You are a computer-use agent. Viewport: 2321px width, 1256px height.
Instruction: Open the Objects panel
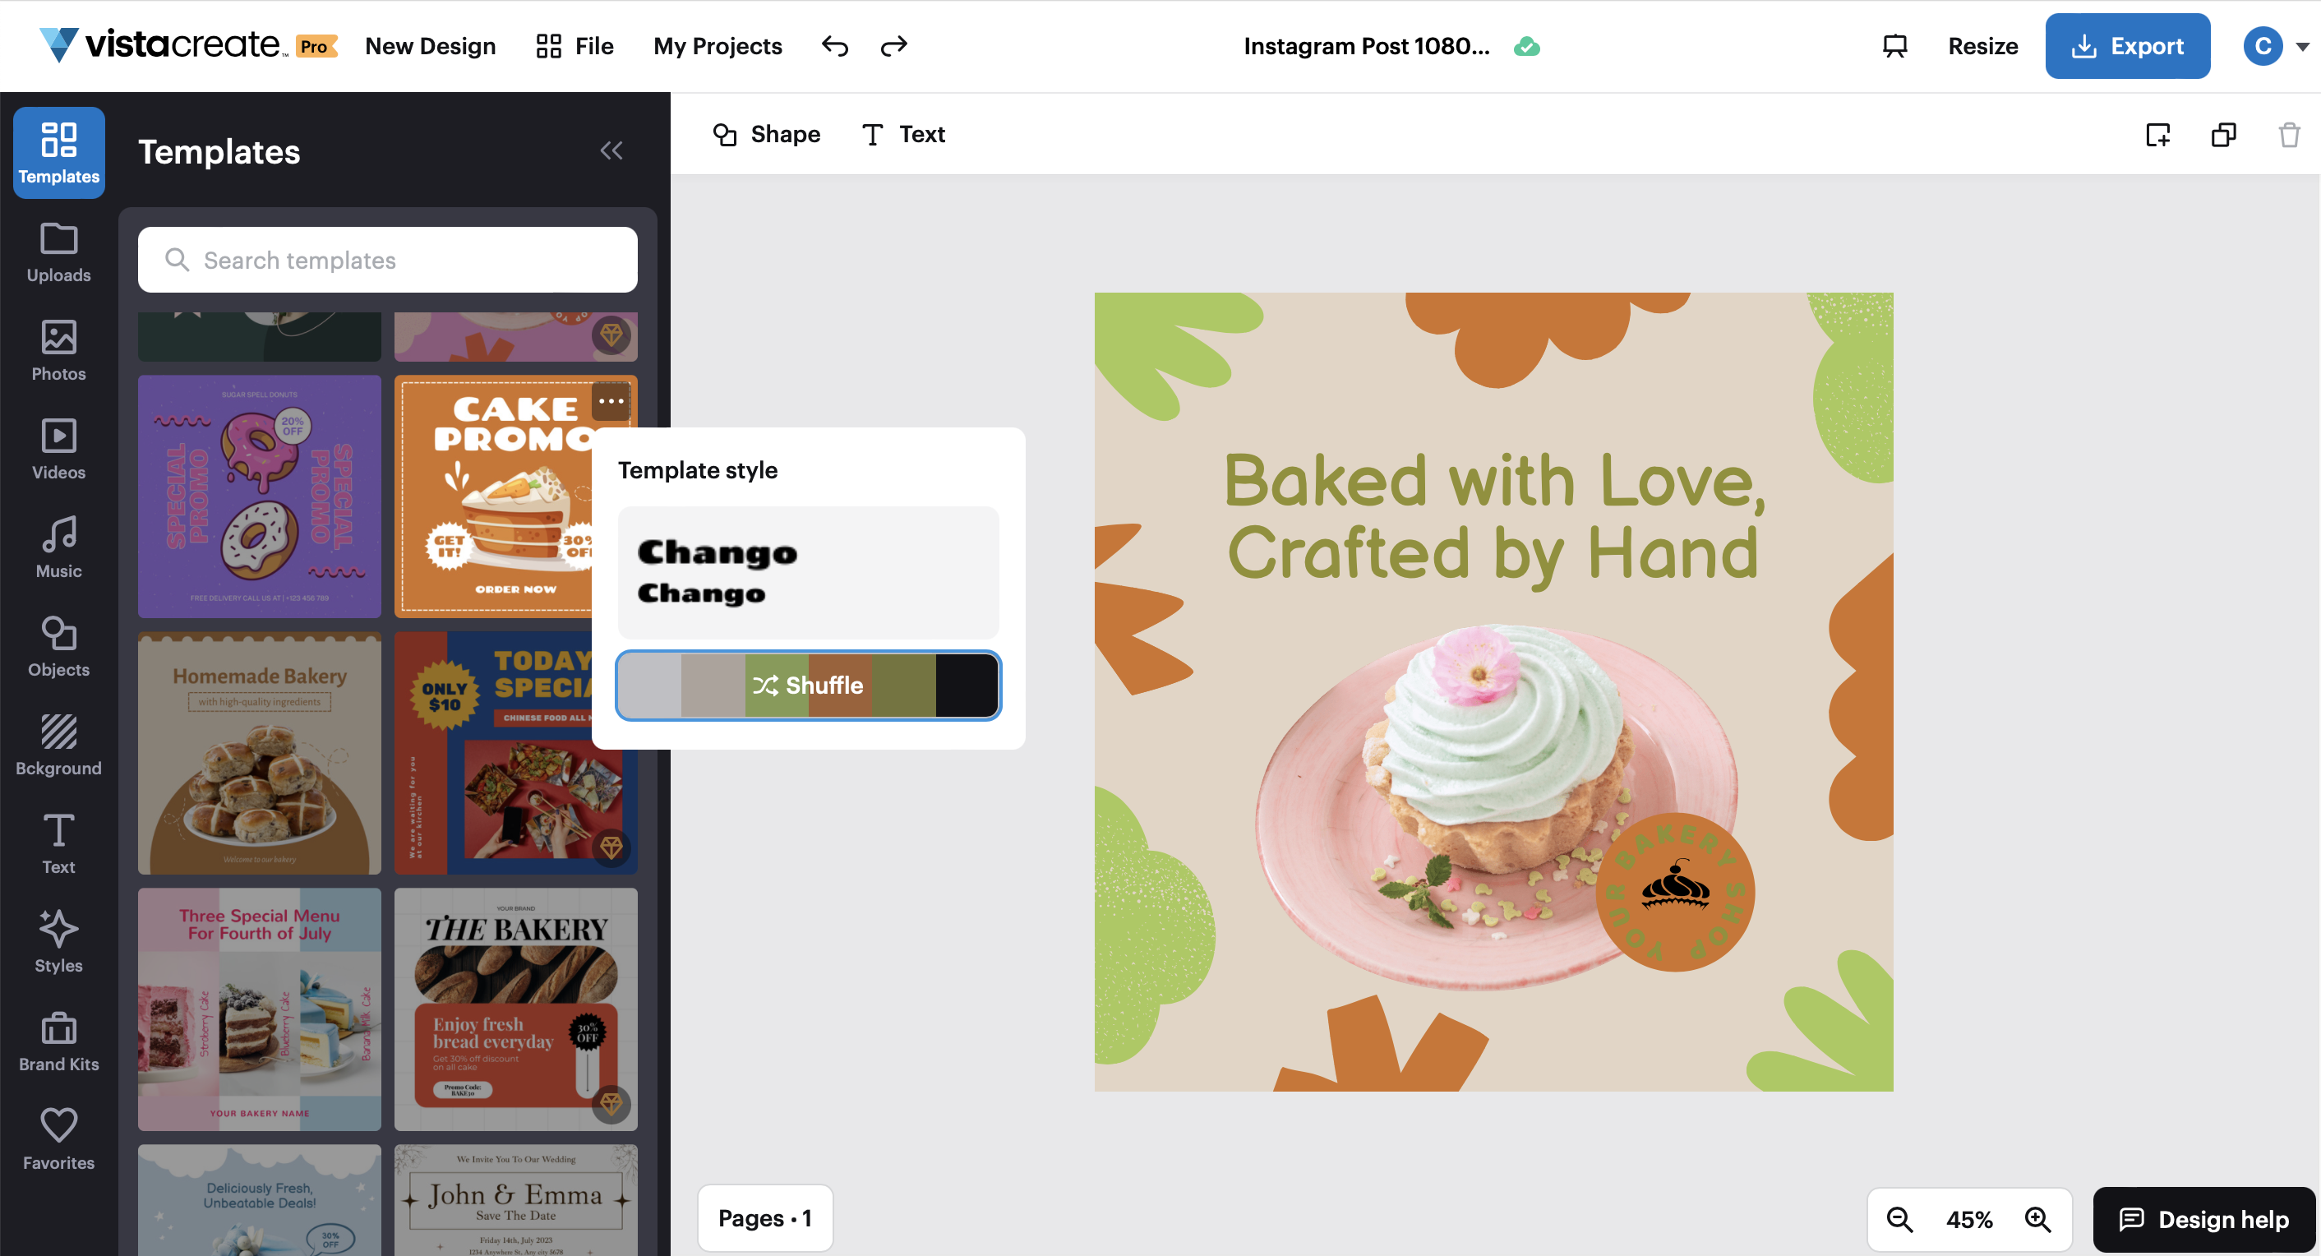[58, 645]
